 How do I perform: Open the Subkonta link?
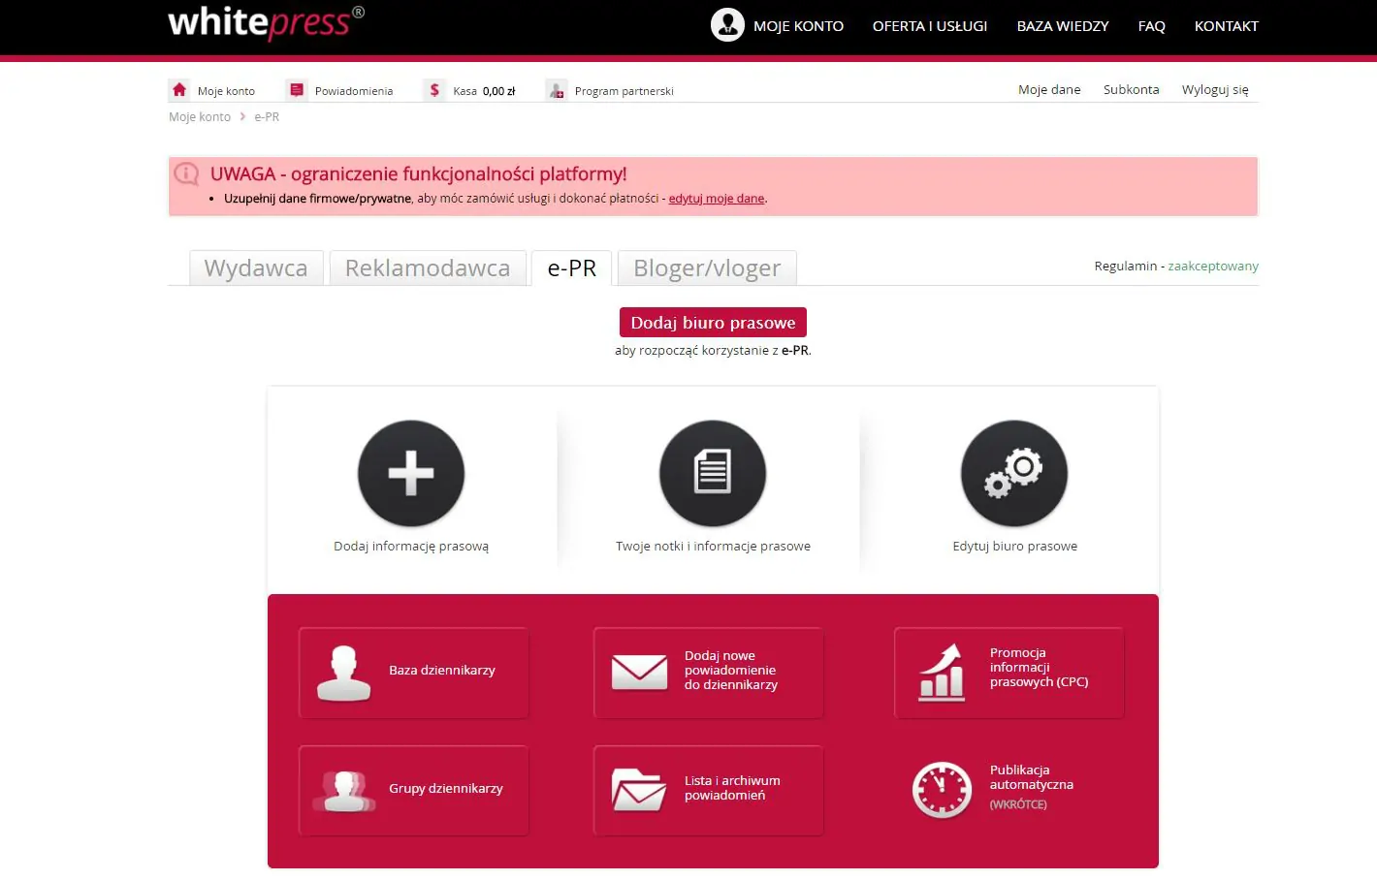1131,90
